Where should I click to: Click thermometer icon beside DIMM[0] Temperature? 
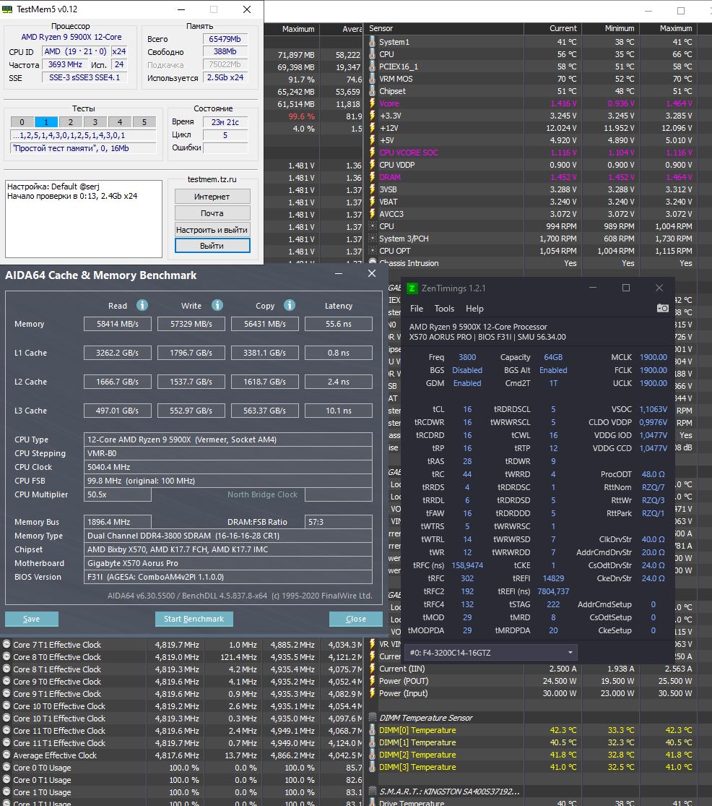[372, 730]
